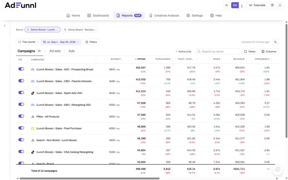Open Reports tab
Image resolution: width=288 pixels, height=180 pixels.
point(129,15)
